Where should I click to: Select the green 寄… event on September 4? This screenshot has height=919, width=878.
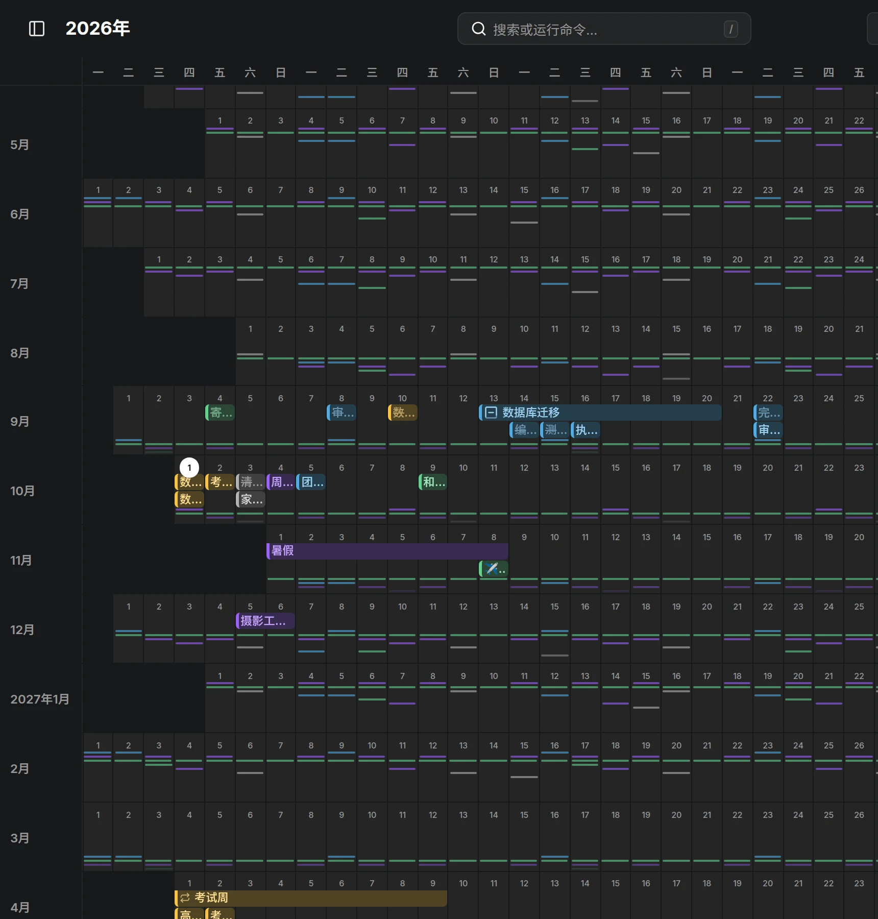220,413
